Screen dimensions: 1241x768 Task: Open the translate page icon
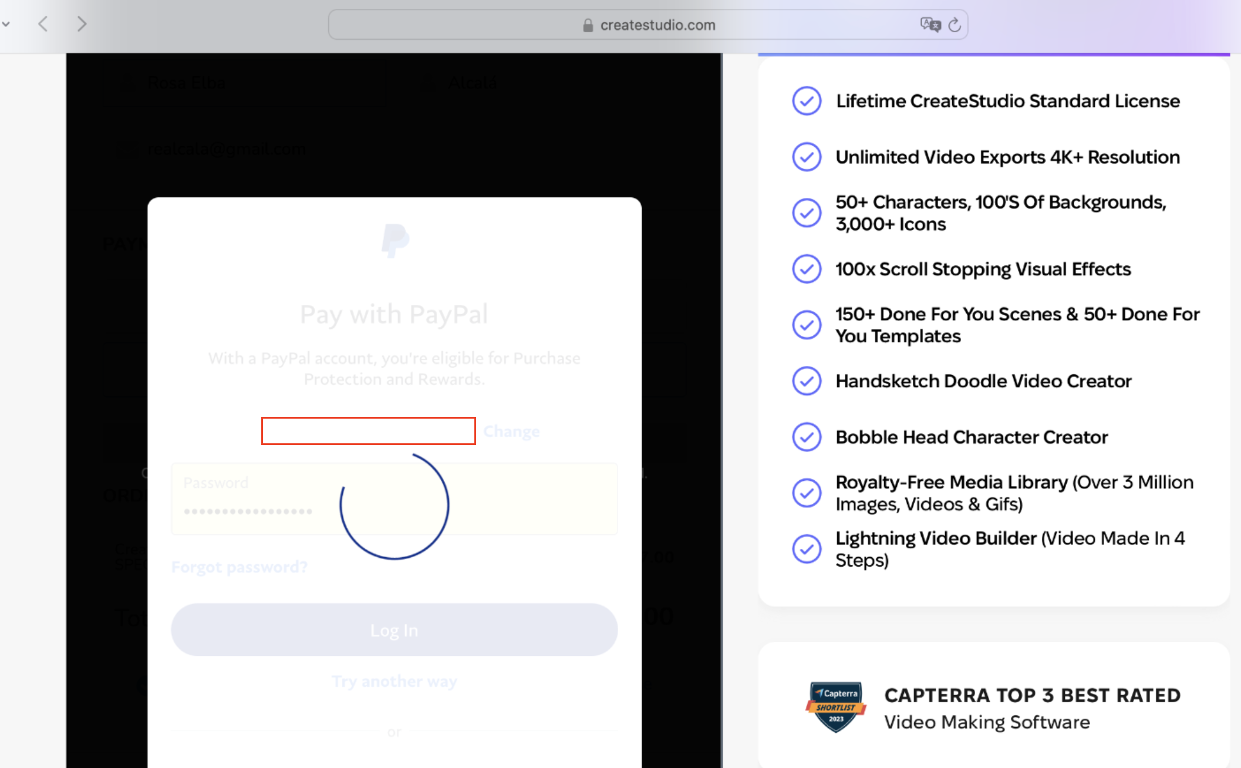click(x=930, y=25)
